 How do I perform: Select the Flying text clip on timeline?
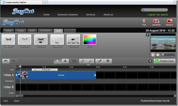[x=45, y=69]
